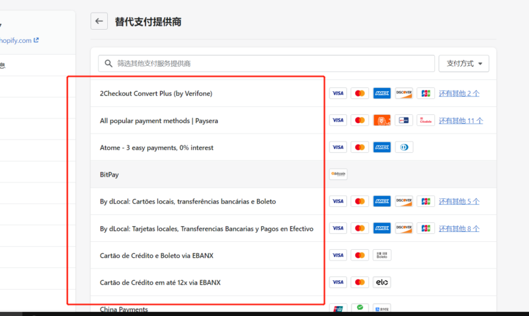Click 还有其他 11 个 link in Paysera row
The image size is (529, 316).
[x=461, y=120]
